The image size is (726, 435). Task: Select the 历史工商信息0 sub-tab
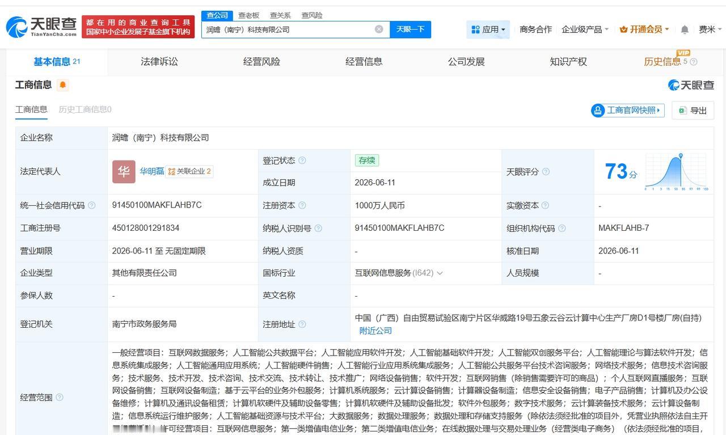coord(85,109)
